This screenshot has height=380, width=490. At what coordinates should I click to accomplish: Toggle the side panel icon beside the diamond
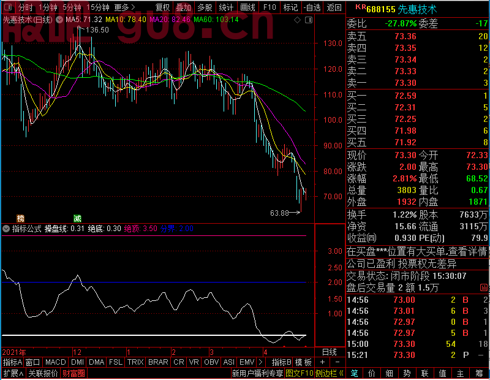coord(309,20)
